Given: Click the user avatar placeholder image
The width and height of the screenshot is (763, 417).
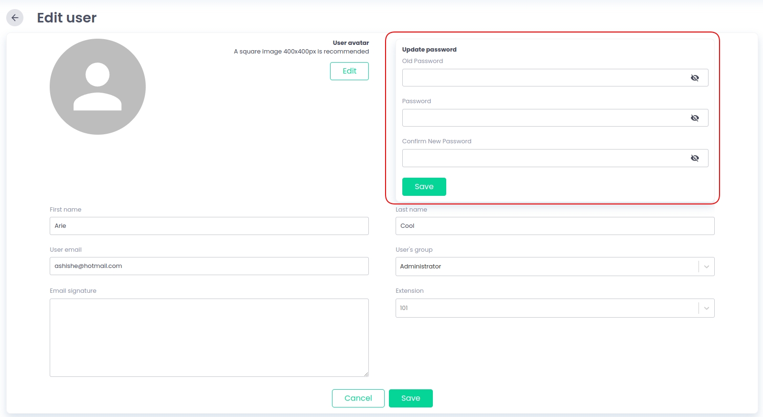Looking at the screenshot, I should click(x=97, y=86).
